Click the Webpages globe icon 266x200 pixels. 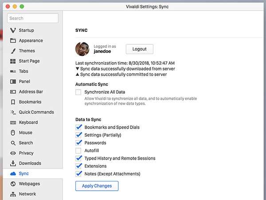click(13, 184)
